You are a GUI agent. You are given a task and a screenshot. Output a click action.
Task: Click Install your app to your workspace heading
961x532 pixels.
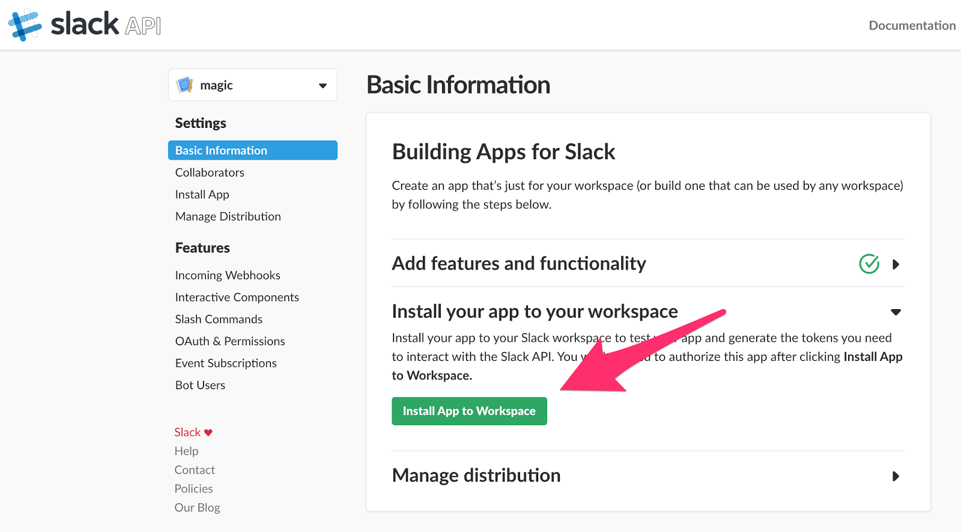tap(535, 312)
